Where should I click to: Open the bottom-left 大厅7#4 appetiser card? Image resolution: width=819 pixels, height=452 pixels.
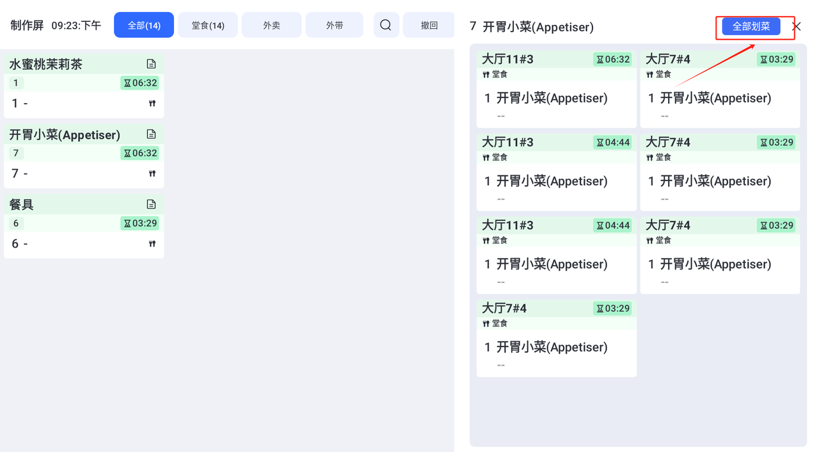(557, 339)
